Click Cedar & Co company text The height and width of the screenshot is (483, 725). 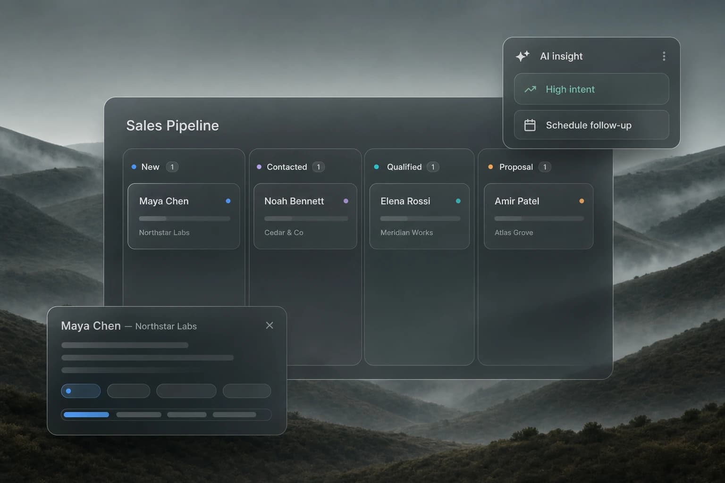284,233
